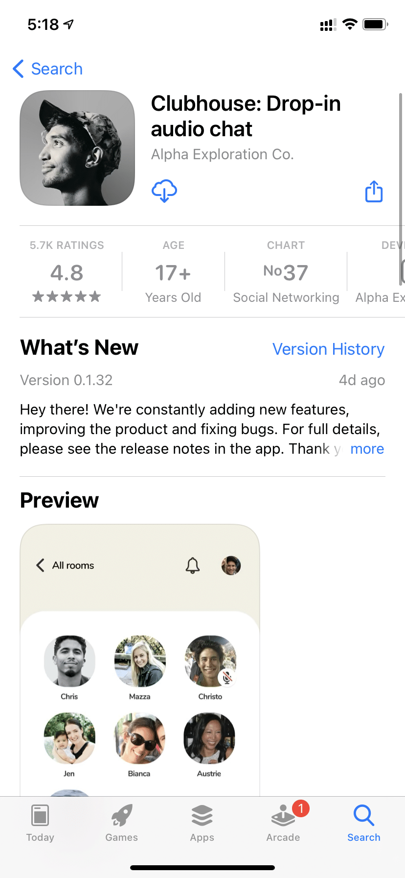
Task: Tap the share icon
Action: [374, 192]
